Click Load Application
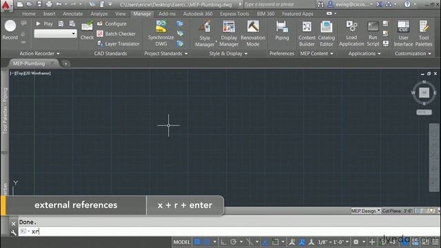The image size is (441, 248). pyautogui.click(x=351, y=33)
